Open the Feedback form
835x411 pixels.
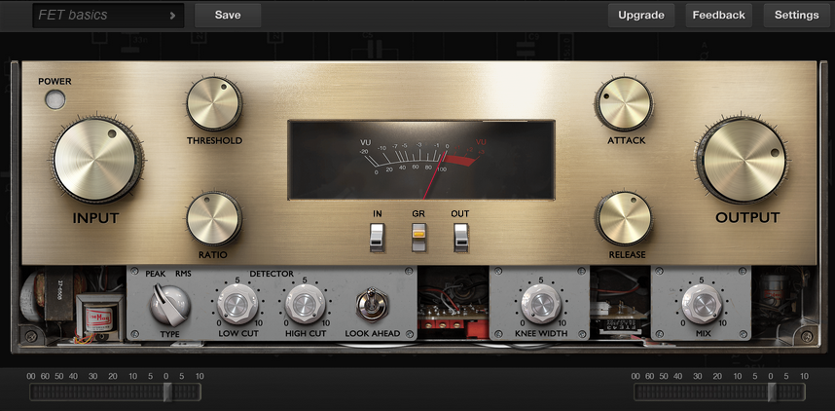718,15
